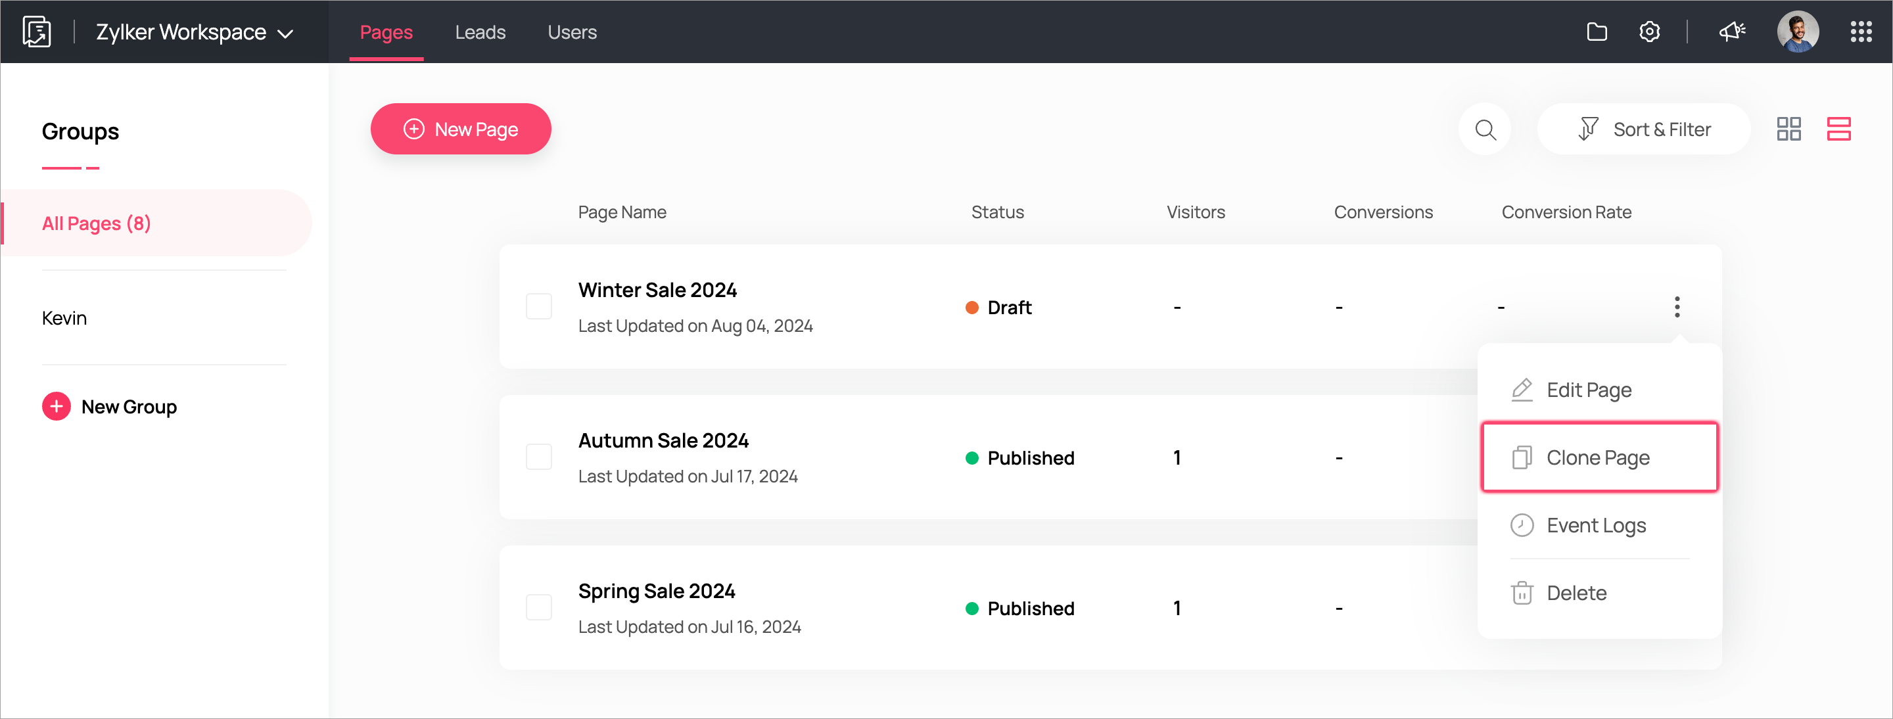Screen dimensions: 1893x719
Task: Click 'Last Updated on Aug 04, 2024' text
Action: pos(695,326)
